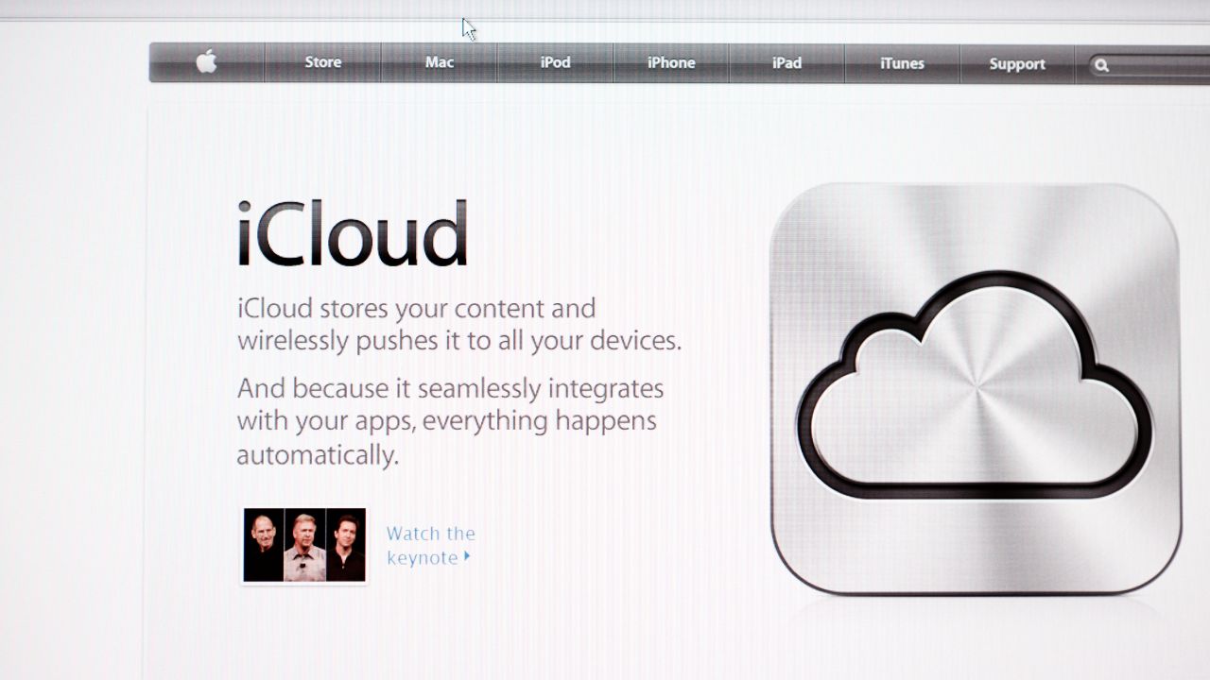Open the Store tab
Screen dimensions: 1210x680
[x=322, y=62]
